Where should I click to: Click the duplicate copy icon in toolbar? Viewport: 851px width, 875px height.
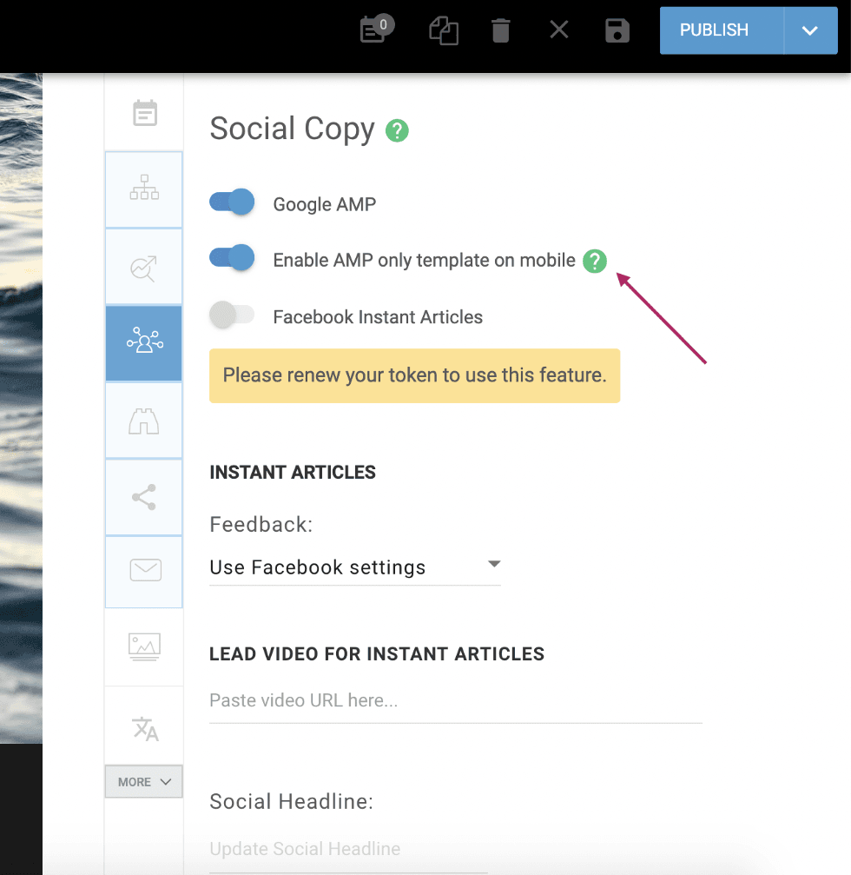pos(444,30)
